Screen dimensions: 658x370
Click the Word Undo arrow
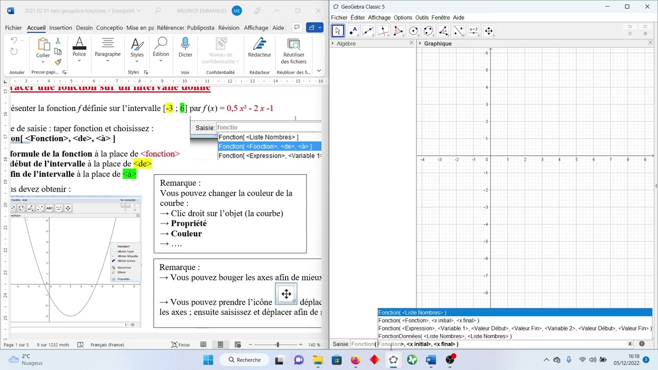pos(14,41)
